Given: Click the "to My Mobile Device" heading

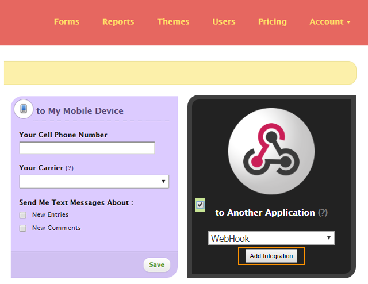Looking at the screenshot, I should [x=80, y=111].
